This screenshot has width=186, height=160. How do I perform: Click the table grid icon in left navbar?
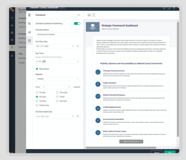pyautogui.click(x=12, y=40)
